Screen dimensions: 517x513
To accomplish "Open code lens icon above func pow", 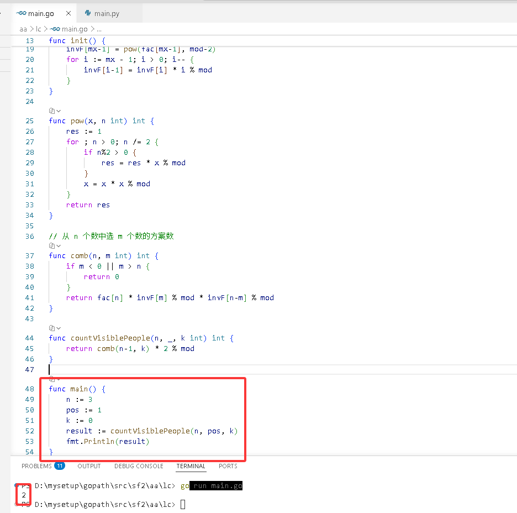I will [52, 111].
